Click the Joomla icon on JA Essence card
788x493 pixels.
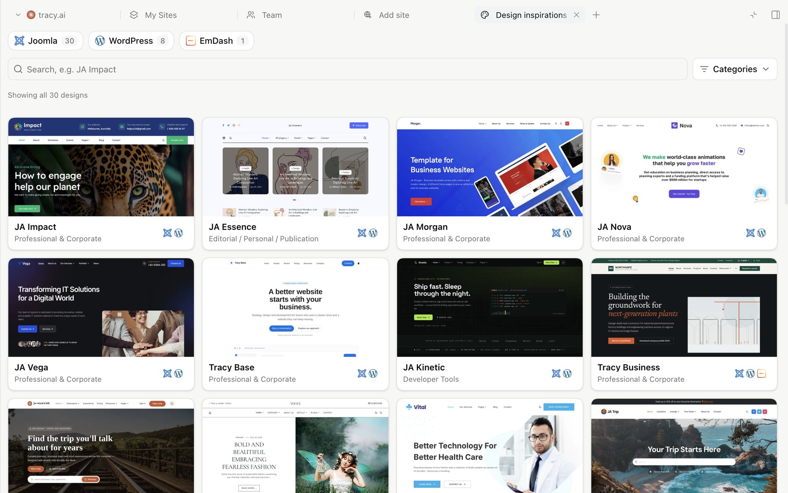[x=362, y=233]
